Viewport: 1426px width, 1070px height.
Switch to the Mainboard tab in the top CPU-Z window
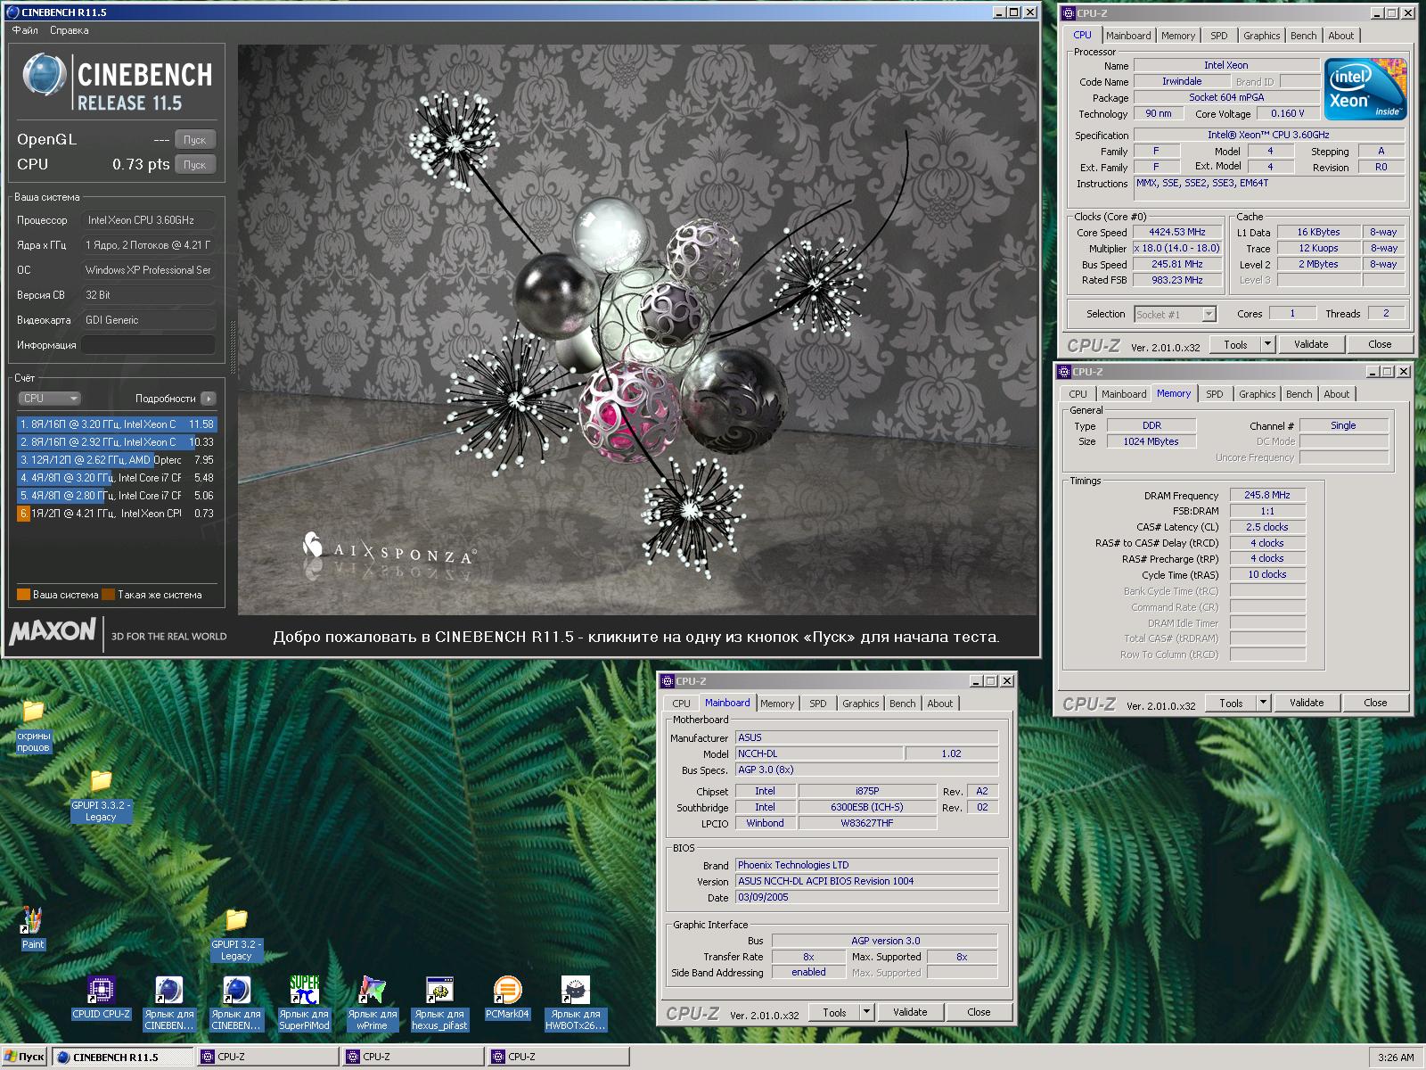[x=1128, y=36]
